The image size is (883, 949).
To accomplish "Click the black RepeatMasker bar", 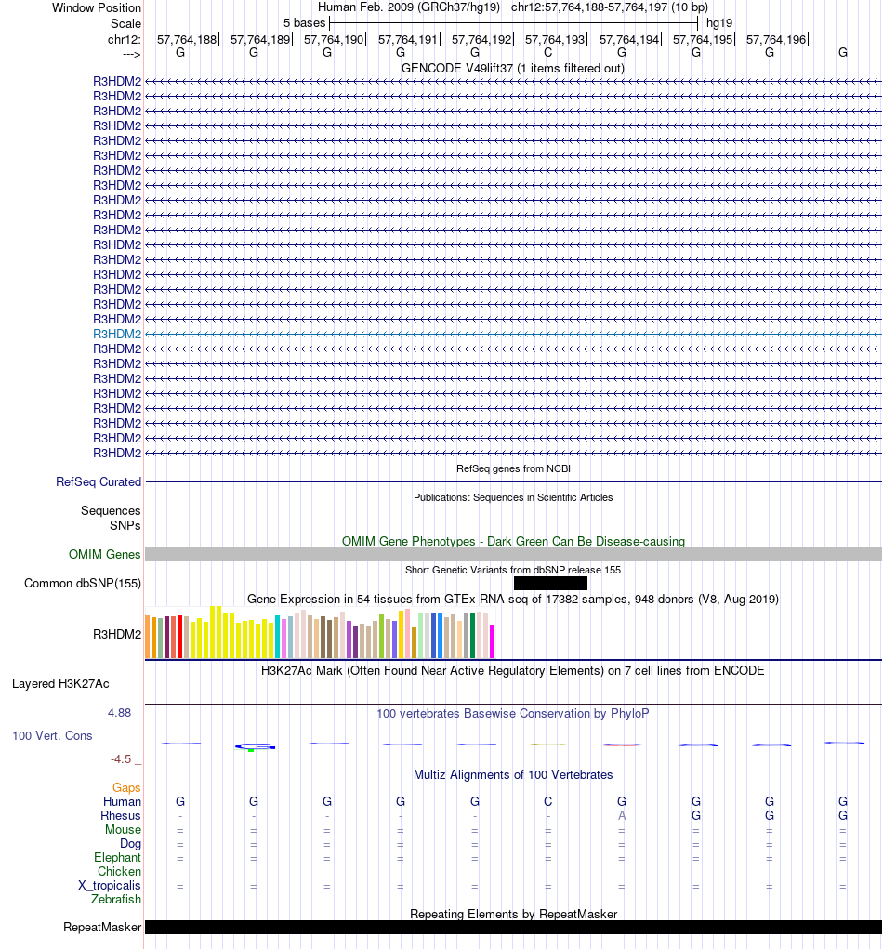I will tap(513, 928).
